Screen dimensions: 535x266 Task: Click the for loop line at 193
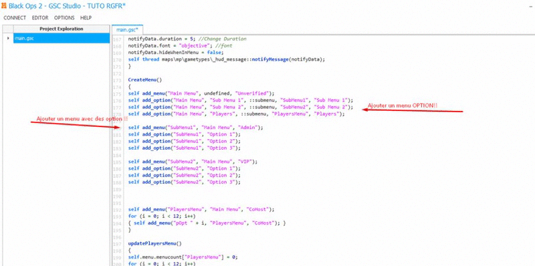click(x=162, y=217)
